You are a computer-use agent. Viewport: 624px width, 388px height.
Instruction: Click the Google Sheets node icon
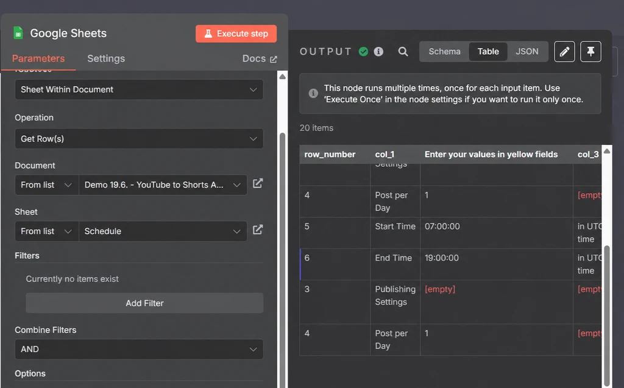point(18,33)
